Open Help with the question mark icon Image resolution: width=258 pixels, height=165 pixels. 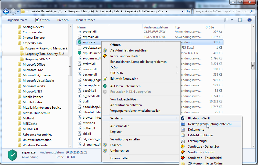coord(250,20)
